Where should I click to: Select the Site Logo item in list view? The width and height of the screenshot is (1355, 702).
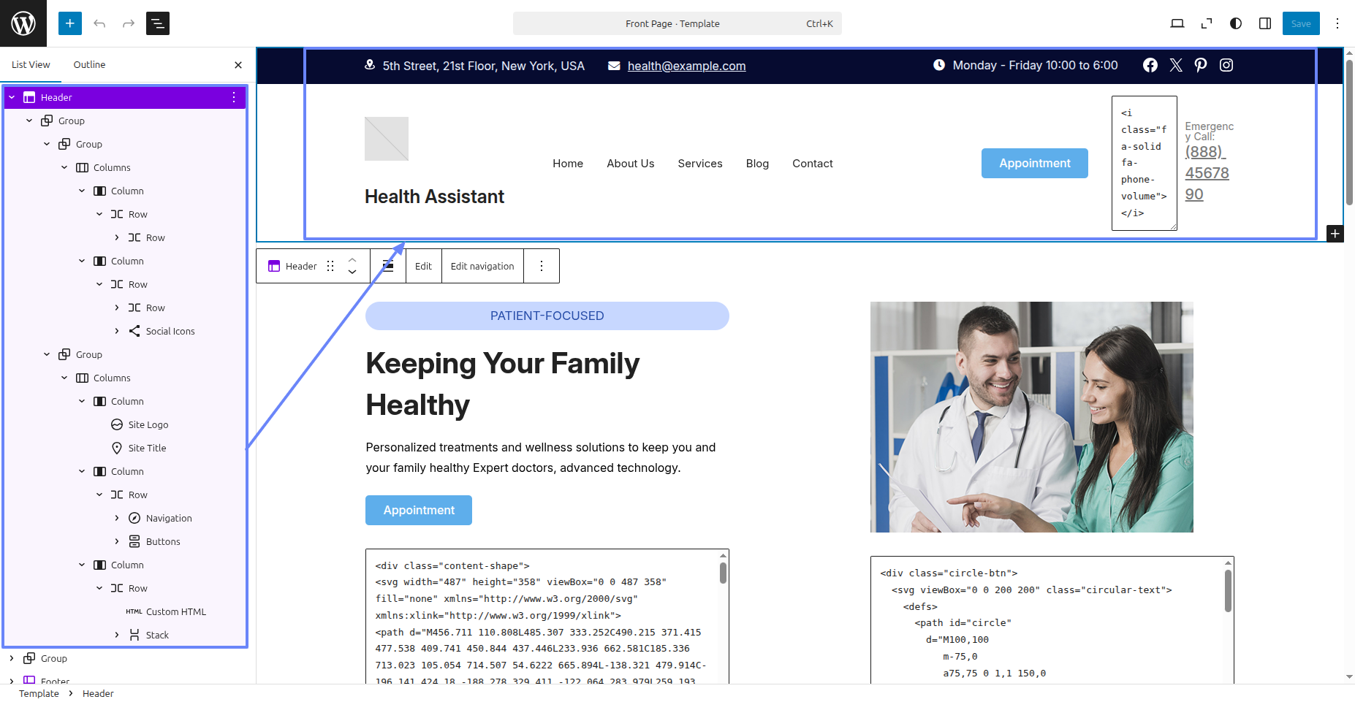[148, 424]
